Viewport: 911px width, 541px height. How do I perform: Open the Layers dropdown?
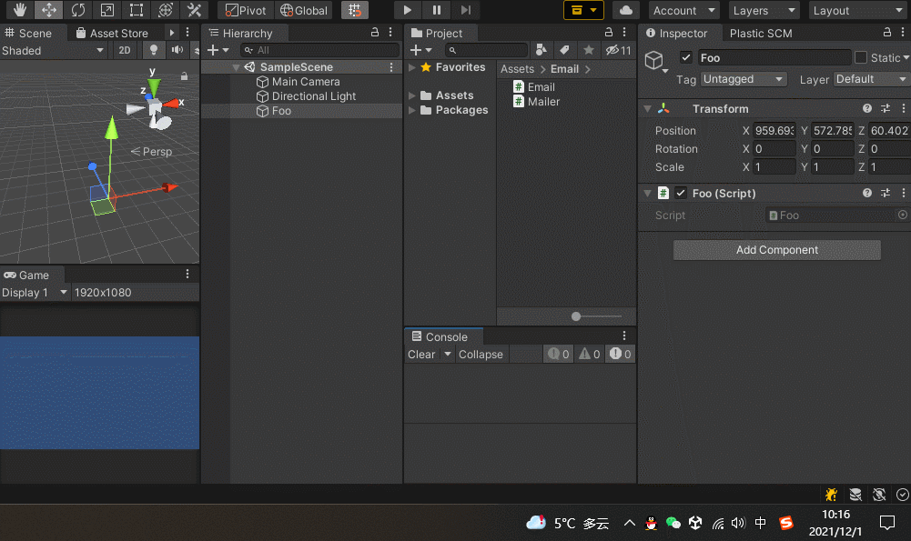point(764,10)
